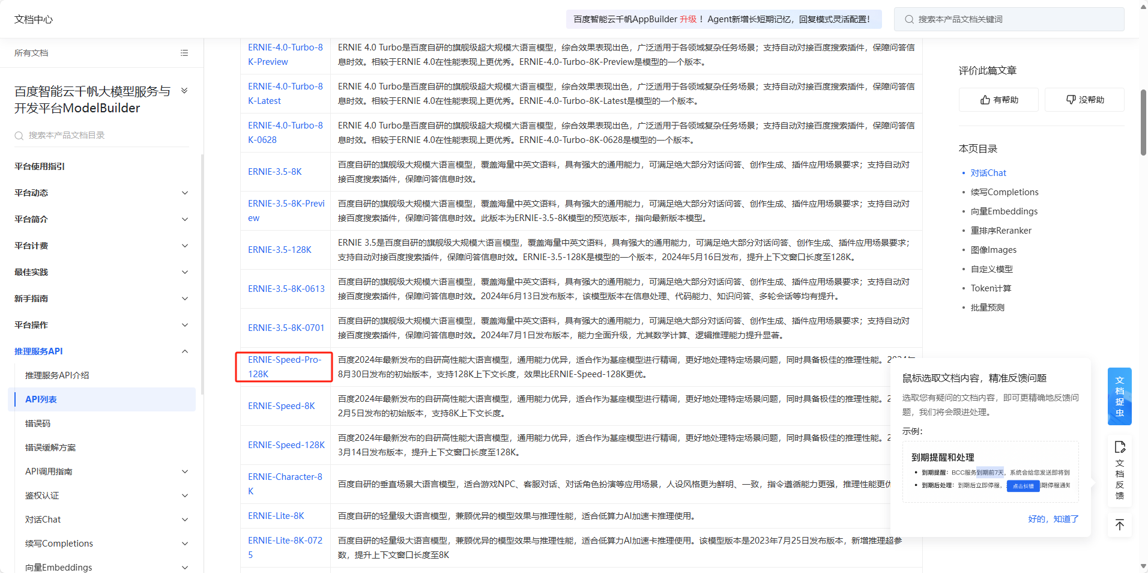Open ERNIE-4.0-Turbo-8K-0628 link
The width and height of the screenshot is (1148, 573).
(285, 133)
